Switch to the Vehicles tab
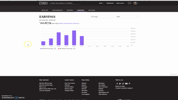The image size is (178, 100). tap(44, 10)
